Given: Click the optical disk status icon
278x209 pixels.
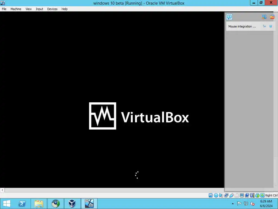Looking at the screenshot, I should [216, 195].
